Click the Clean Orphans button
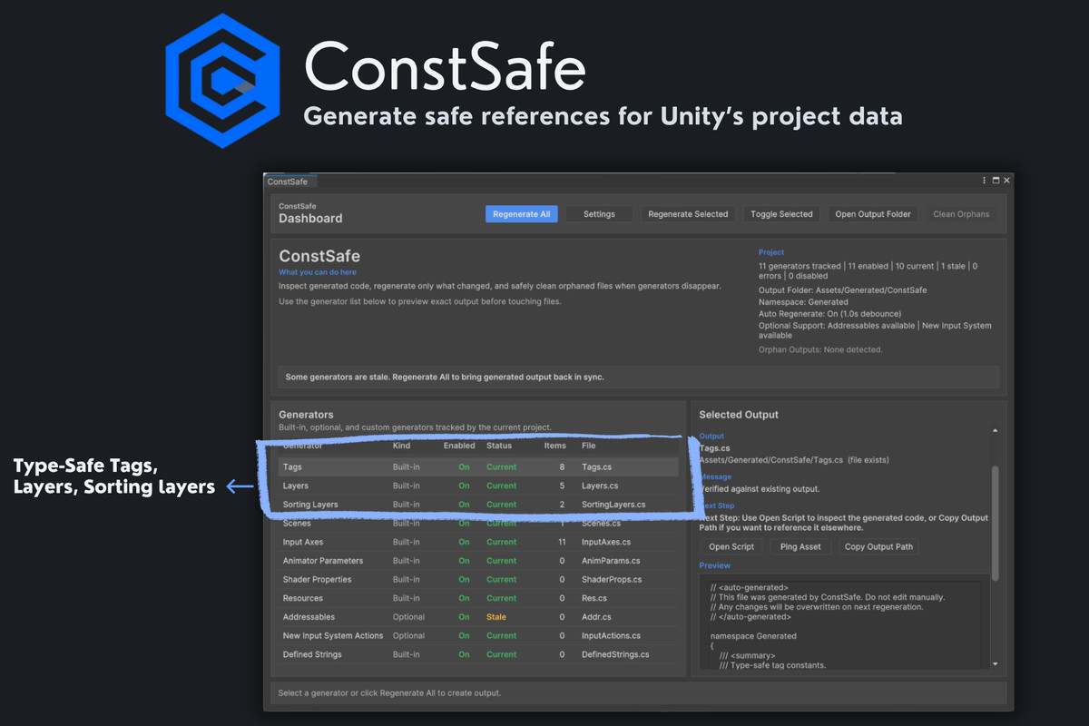 point(961,214)
